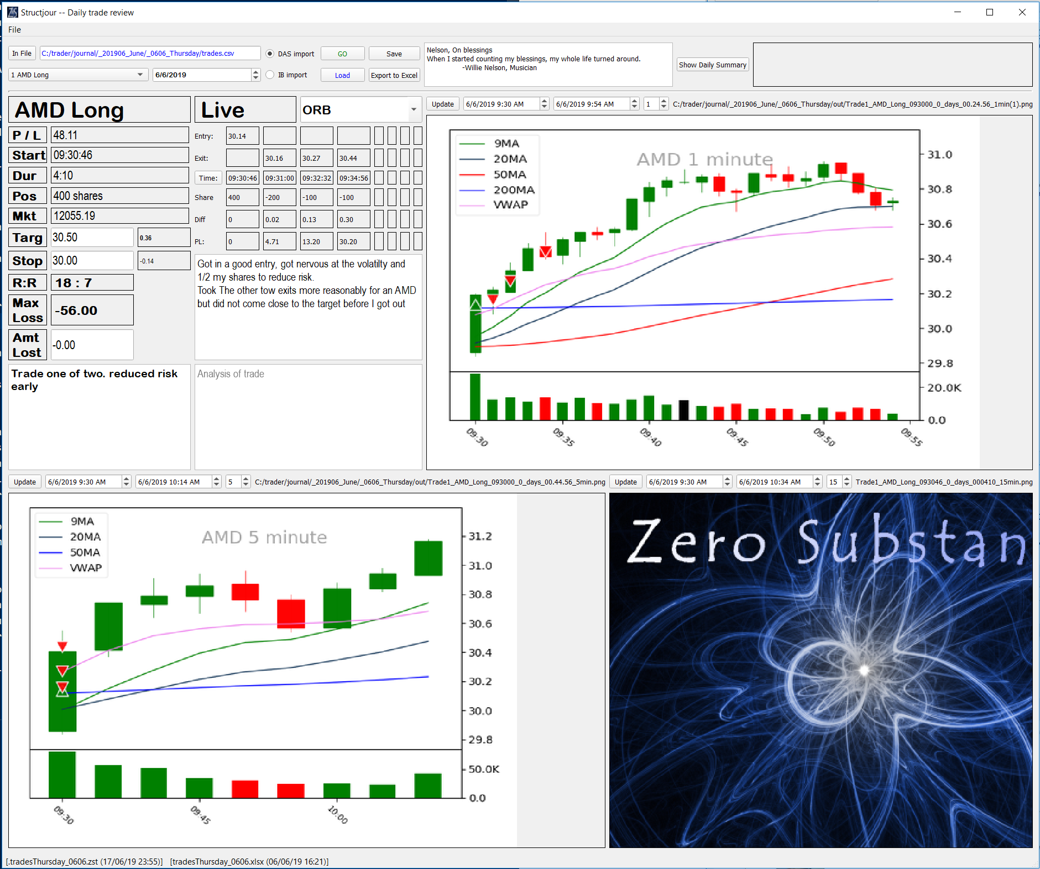Step the 6/6/2019 trade date spinner

[255, 75]
